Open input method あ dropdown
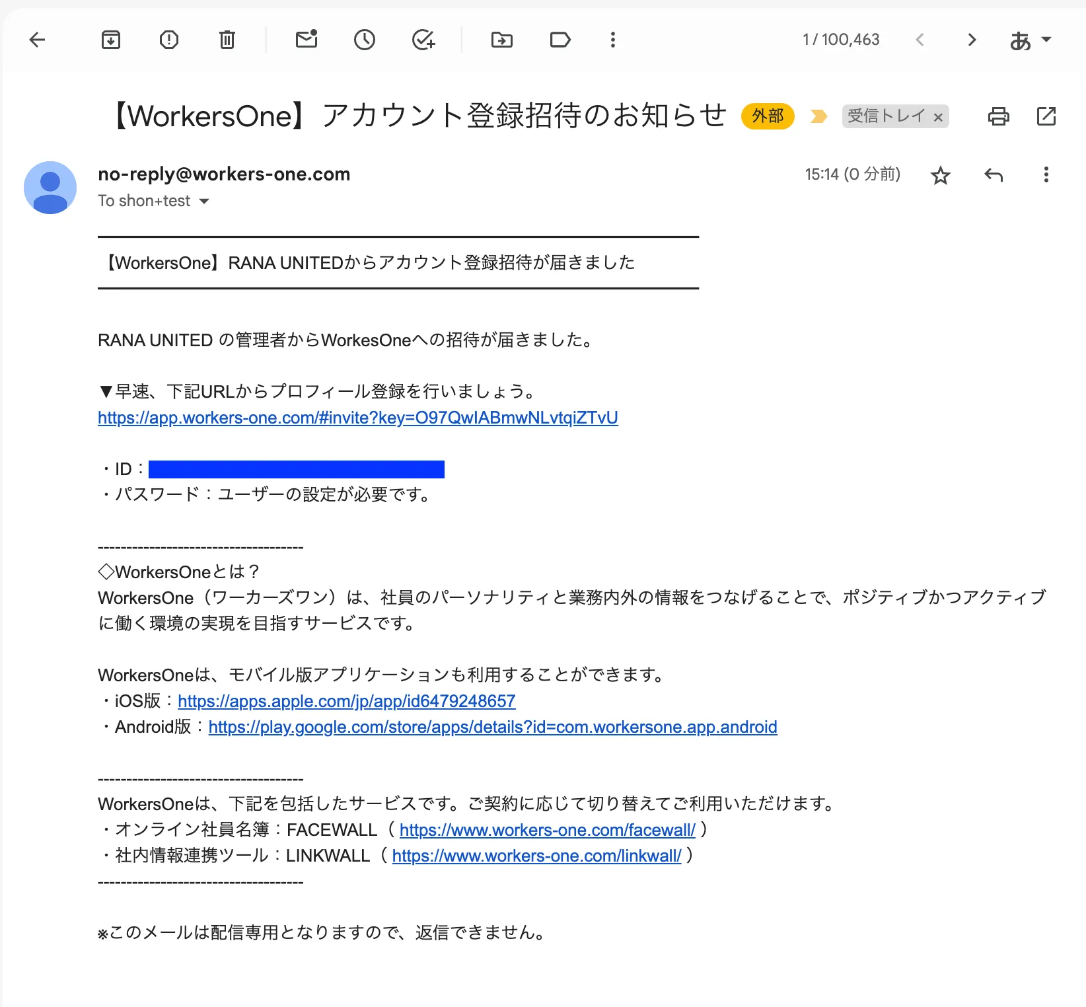This screenshot has height=1007, width=1086. click(1031, 41)
